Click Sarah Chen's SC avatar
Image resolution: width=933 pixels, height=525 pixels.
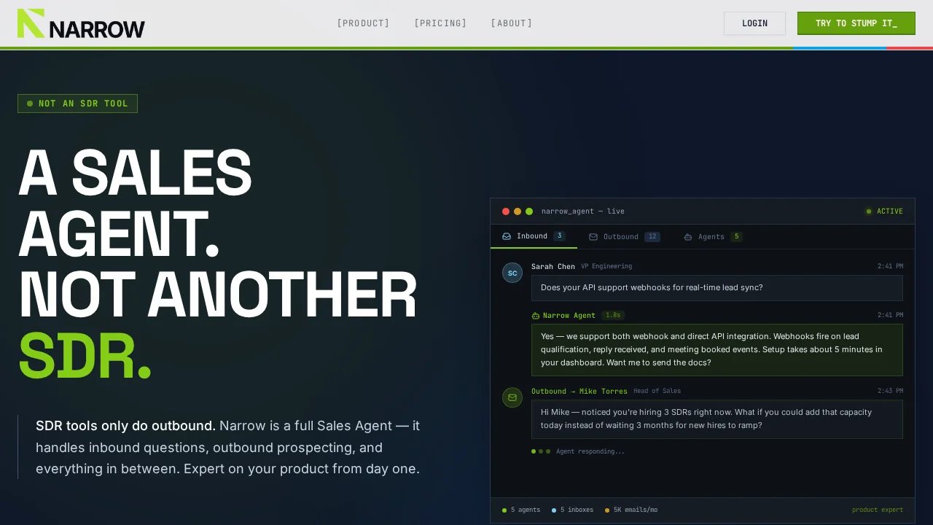512,273
